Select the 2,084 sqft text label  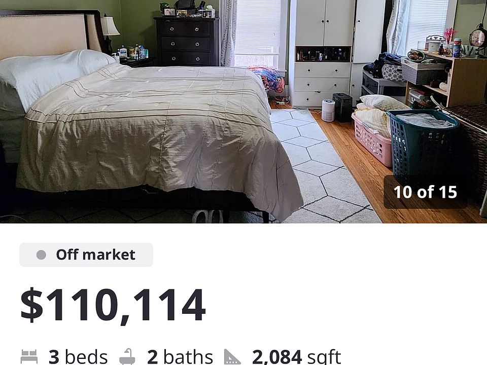coord(297,357)
